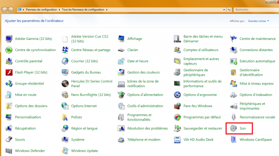This screenshot has width=279, height=156.
Task: Open the address bar history dropdown arrow
Action: coord(225,9)
